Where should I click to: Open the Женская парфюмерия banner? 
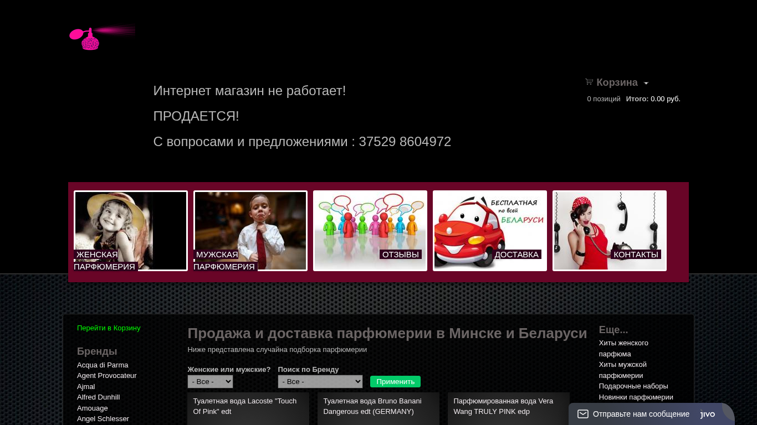point(131,231)
